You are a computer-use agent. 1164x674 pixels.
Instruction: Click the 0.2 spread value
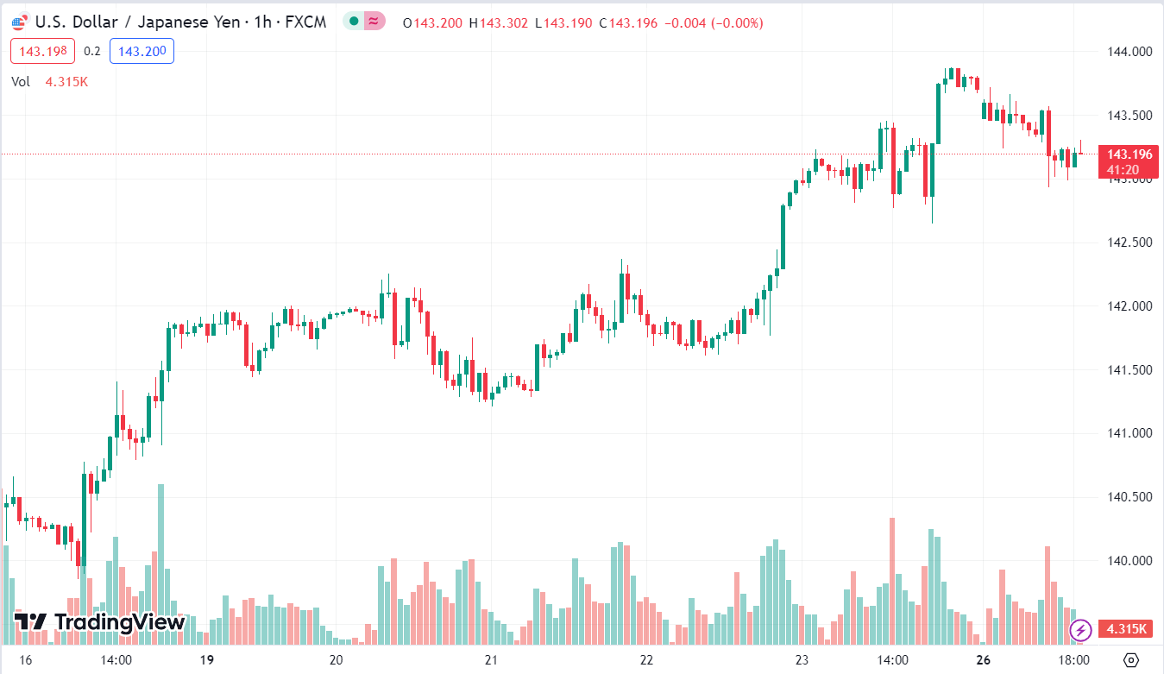point(92,52)
